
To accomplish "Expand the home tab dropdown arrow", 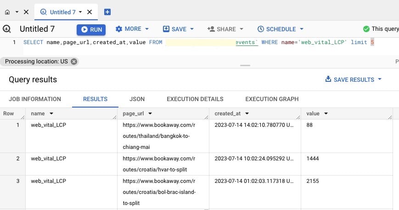I will click(17, 12).
